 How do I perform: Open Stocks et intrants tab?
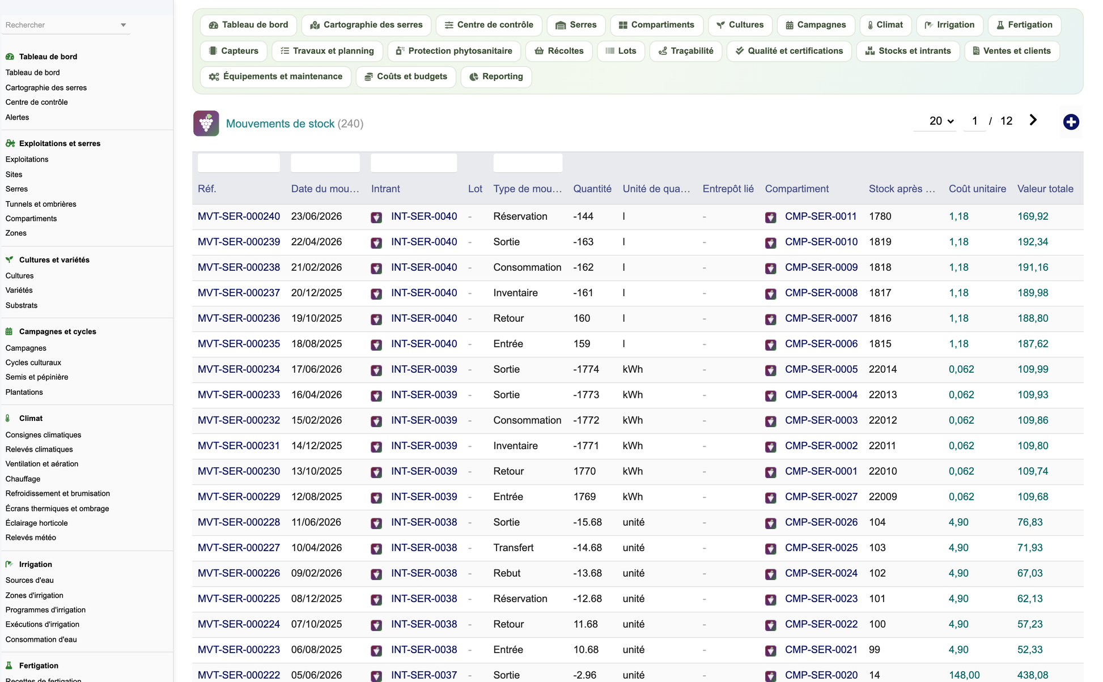tap(908, 51)
